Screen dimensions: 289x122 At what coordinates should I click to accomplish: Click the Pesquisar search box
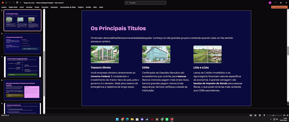(145, 3)
